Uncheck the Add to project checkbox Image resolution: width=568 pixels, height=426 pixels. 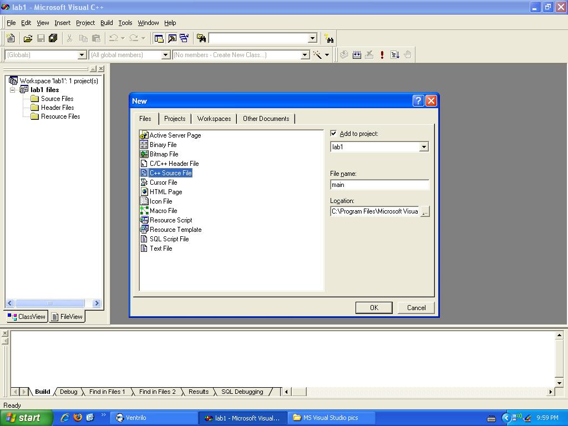[x=333, y=134]
